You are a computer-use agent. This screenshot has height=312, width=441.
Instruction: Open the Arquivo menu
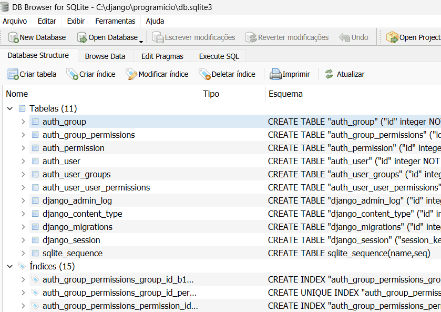tap(15, 21)
